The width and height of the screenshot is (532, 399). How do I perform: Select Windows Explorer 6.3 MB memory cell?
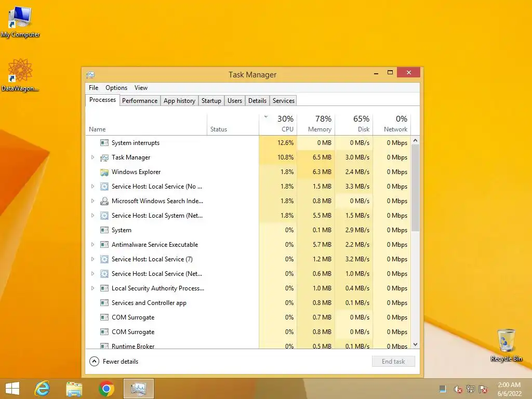[316, 172]
